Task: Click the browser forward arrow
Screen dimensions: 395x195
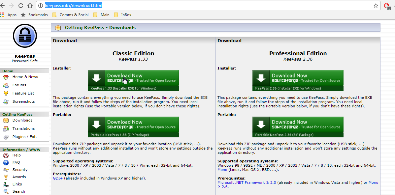Action: coord(12,6)
